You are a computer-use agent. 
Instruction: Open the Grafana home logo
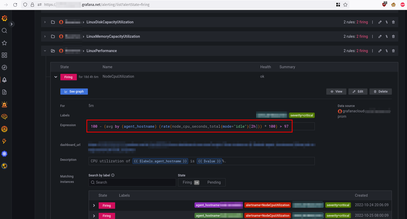pos(4,18)
